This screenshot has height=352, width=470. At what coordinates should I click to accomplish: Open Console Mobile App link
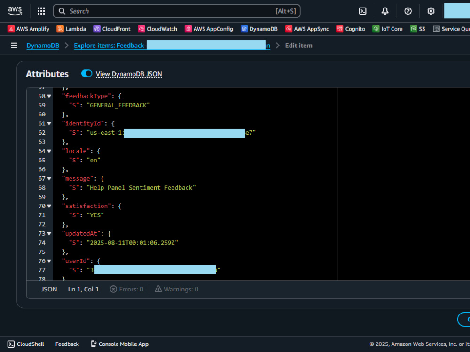click(119, 344)
